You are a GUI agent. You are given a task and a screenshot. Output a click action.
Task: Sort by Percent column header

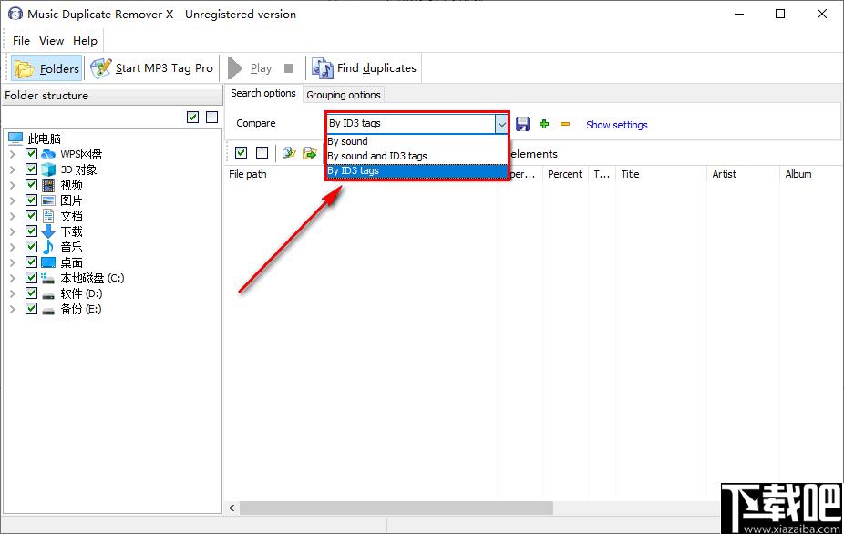pos(565,174)
